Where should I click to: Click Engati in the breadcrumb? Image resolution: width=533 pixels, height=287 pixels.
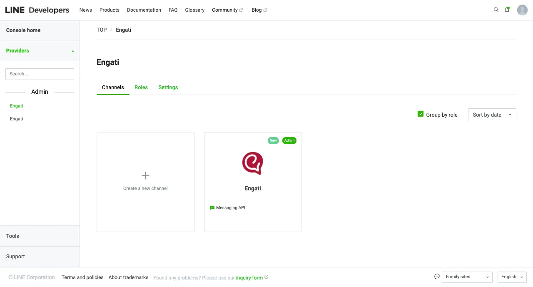tap(124, 30)
